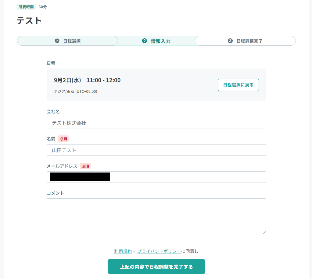Click the step 3 number icon
The height and width of the screenshot is (279, 312).
pyautogui.click(x=230, y=41)
